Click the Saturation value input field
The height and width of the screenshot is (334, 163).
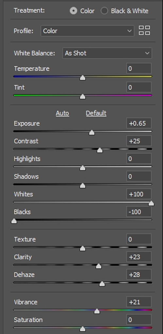pyautogui.click(x=139, y=320)
